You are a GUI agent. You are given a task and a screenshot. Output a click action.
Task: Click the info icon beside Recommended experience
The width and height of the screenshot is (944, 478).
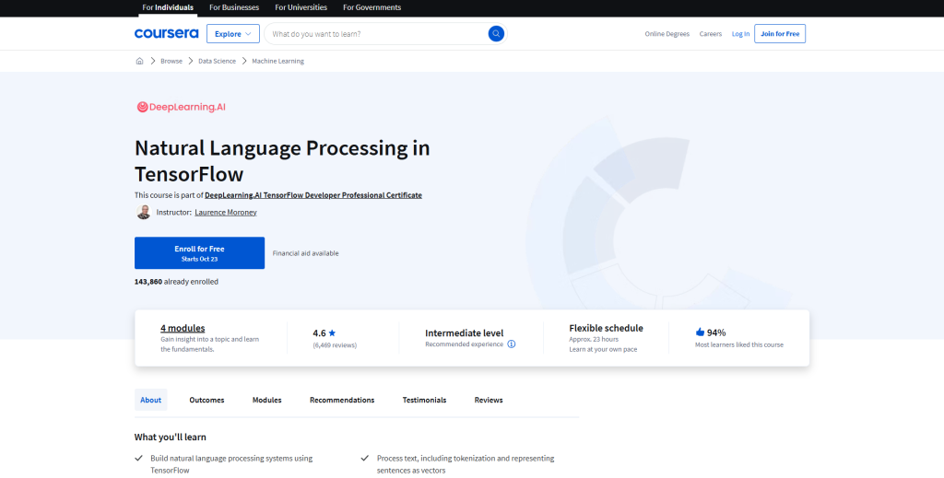tap(511, 344)
